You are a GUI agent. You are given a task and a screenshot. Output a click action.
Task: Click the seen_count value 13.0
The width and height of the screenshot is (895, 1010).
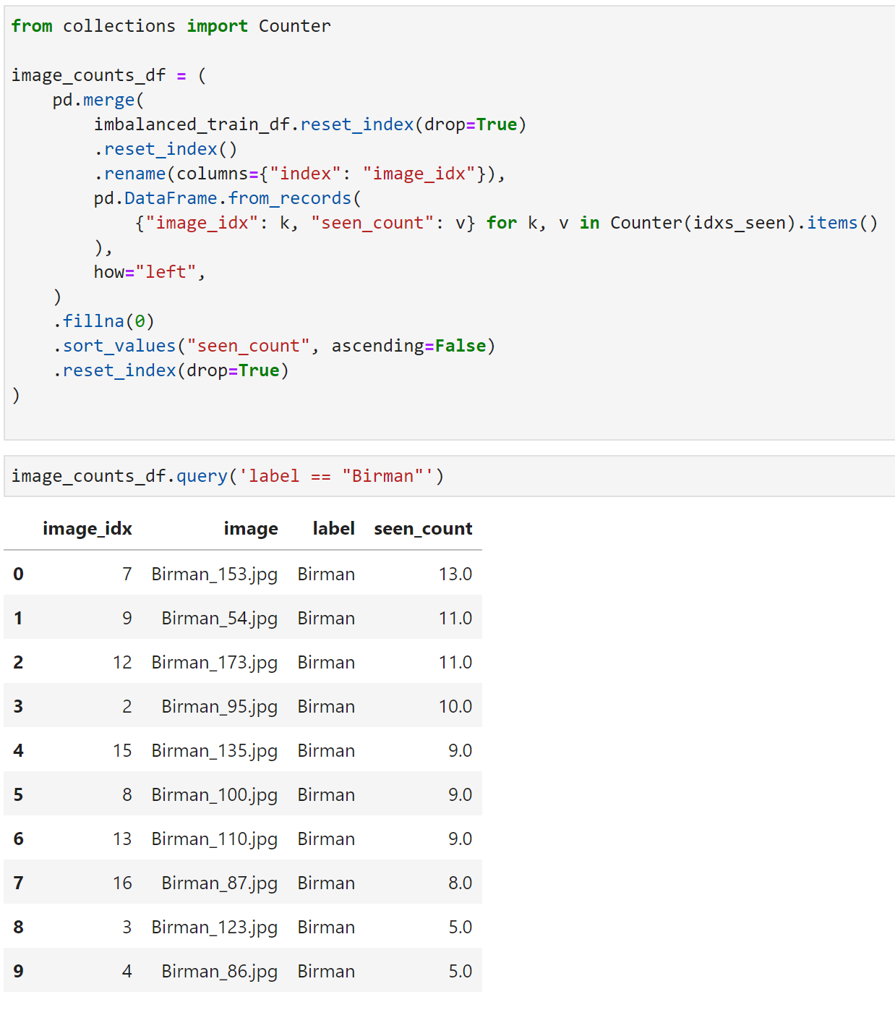click(455, 574)
